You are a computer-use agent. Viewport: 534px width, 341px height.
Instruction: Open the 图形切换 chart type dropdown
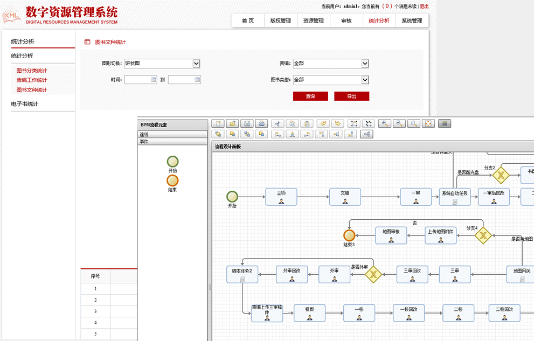pyautogui.click(x=196, y=64)
